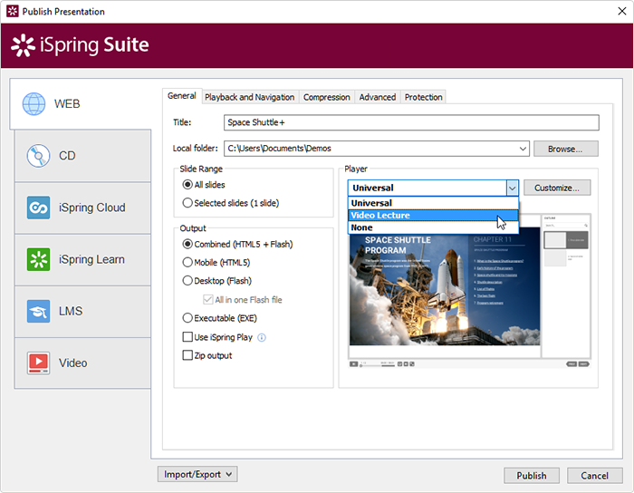Screen dimensions: 634x493
Task: Click the iSpring Suite logo star
Action: 23,45
